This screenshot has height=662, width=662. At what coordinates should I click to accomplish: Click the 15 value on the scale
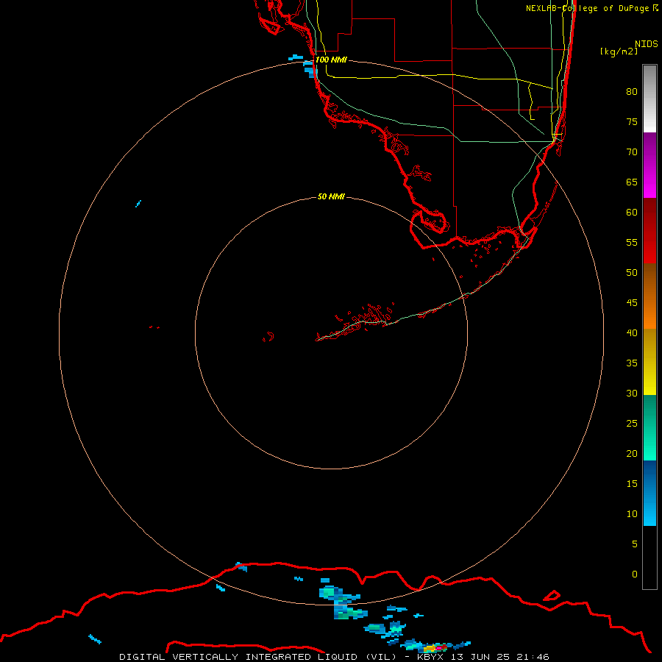coord(632,483)
